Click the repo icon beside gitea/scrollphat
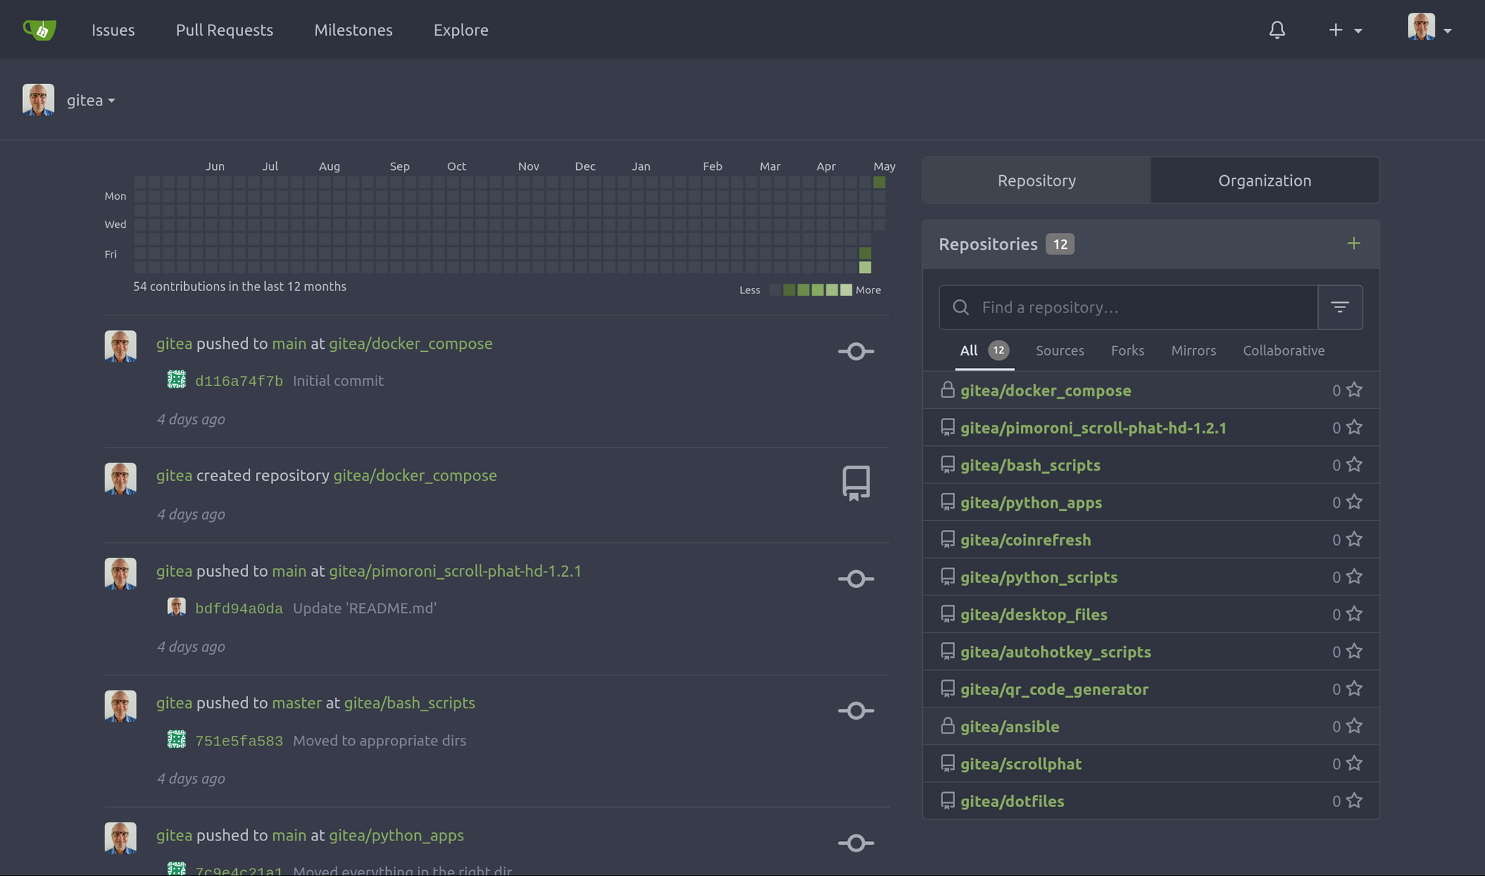 [947, 763]
